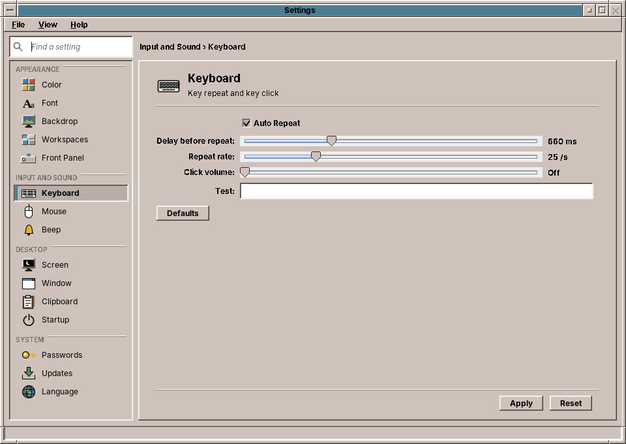Select the Font label in sidebar
This screenshot has width=626, height=444.
pyautogui.click(x=50, y=103)
